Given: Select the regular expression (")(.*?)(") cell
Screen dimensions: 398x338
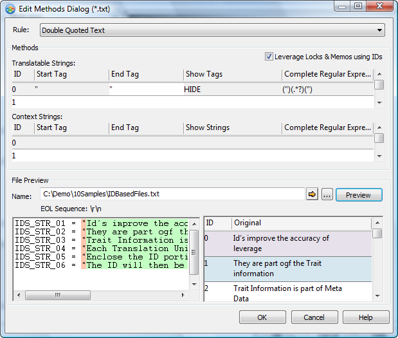Looking at the screenshot, I should 327,89.
